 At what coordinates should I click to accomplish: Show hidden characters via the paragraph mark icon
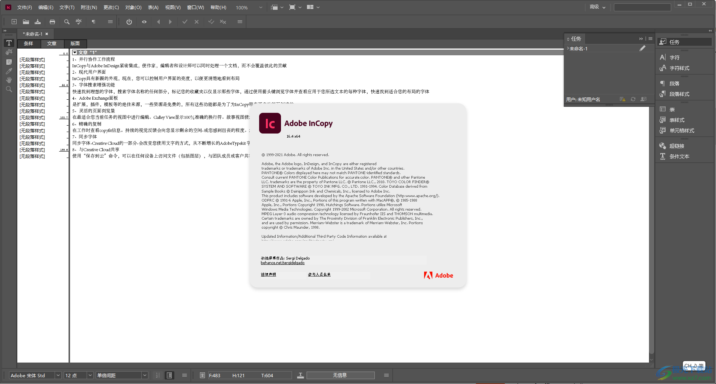click(94, 21)
